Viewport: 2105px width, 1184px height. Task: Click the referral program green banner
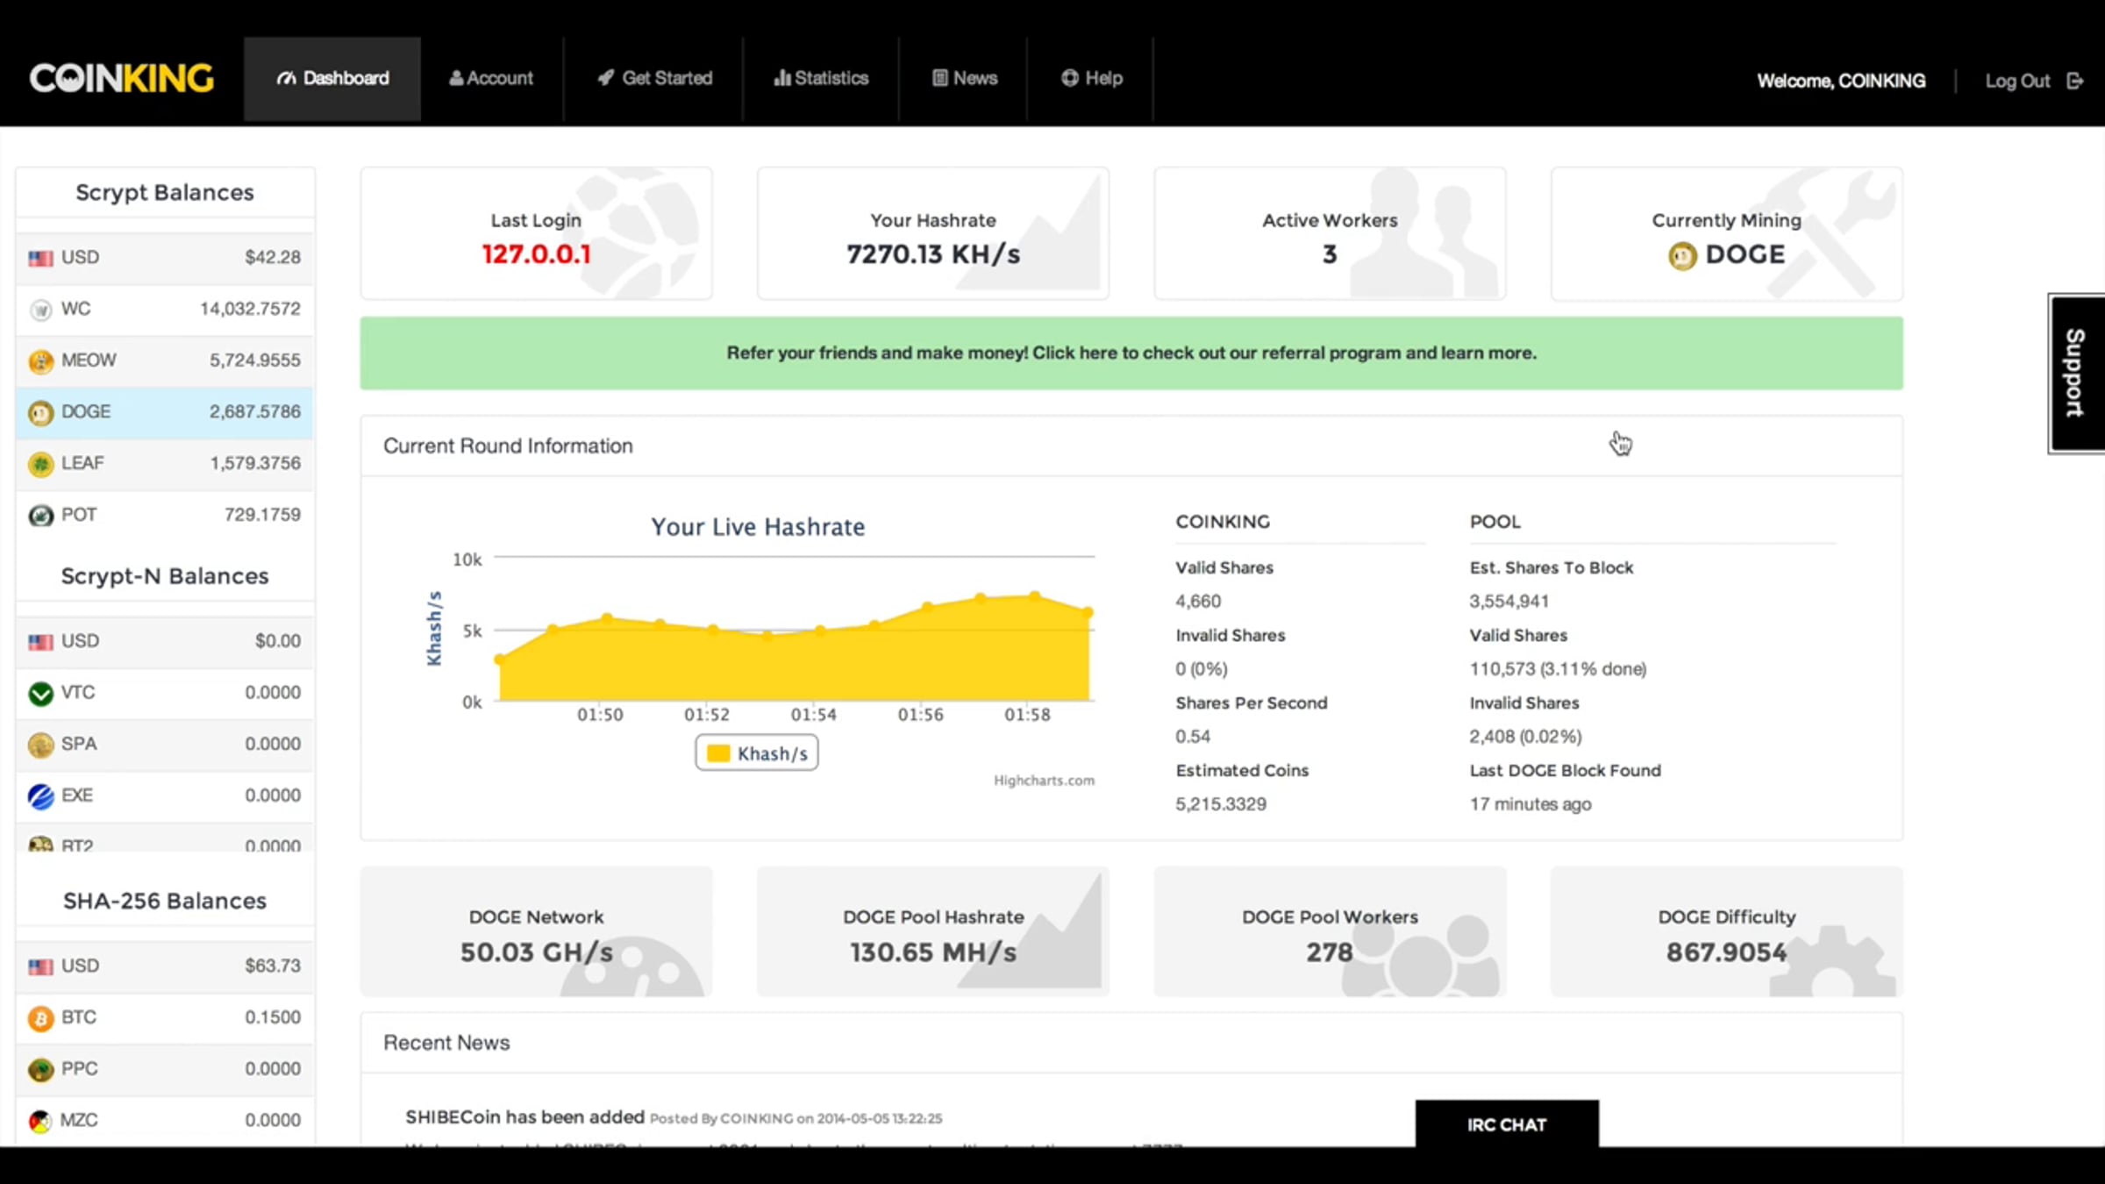point(1131,353)
